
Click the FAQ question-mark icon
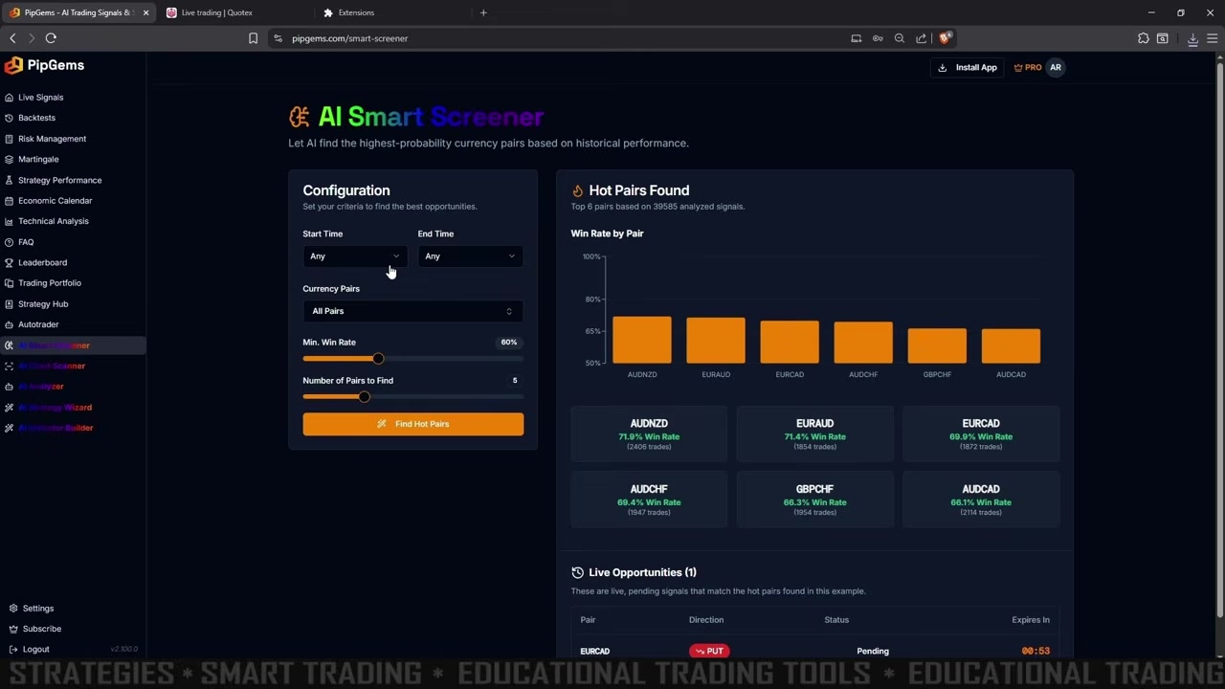[9, 242]
